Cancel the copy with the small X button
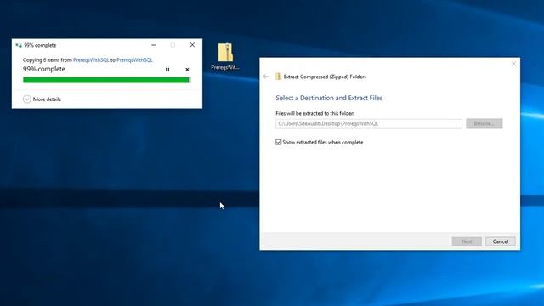This screenshot has height=306, width=544. 187,70
